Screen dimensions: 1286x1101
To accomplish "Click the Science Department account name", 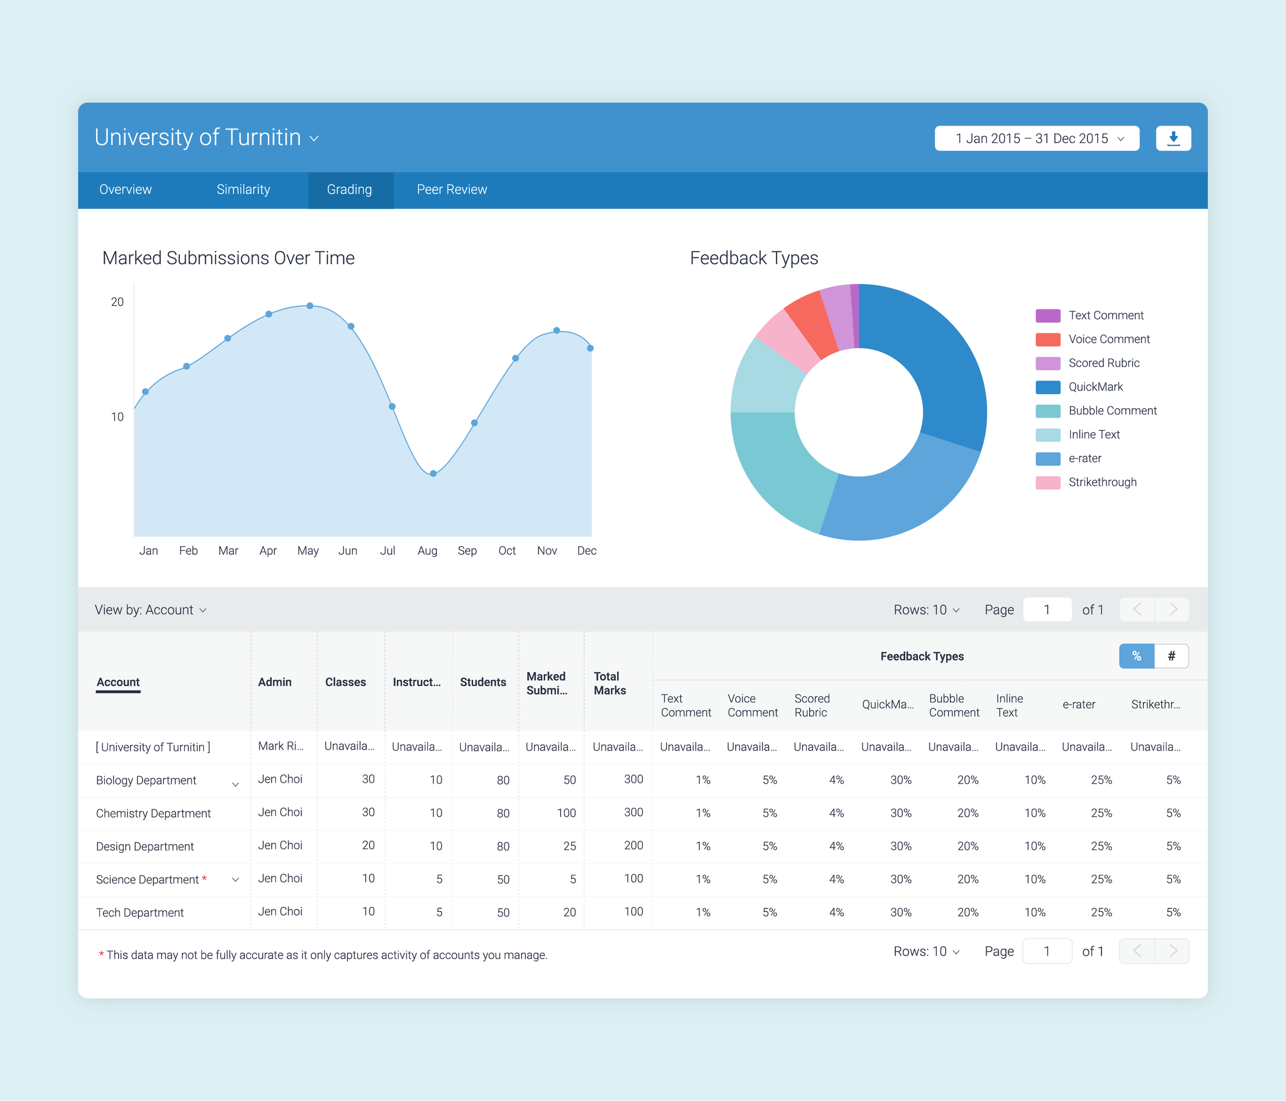I will pos(147,879).
